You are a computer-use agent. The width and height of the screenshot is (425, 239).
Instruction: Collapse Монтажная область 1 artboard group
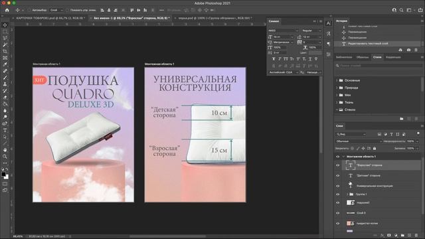pyautogui.click(x=343, y=157)
